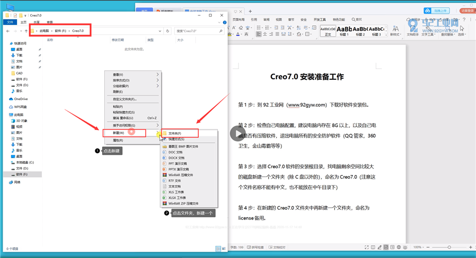Click WPS zoom in plus button
Screen dimensions: 476x258
471,247
